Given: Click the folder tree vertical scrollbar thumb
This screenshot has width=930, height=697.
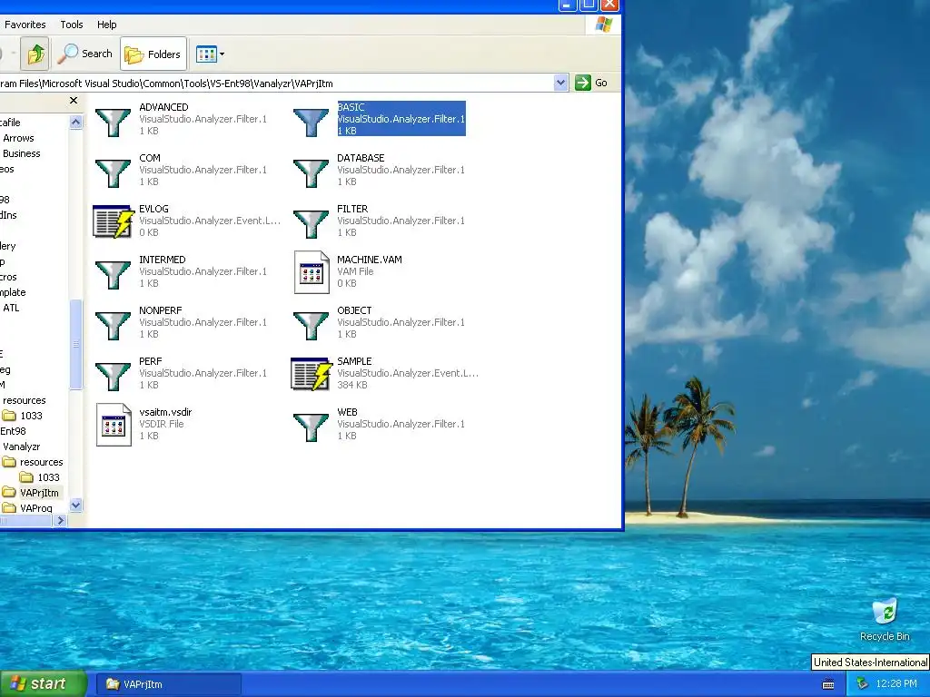Looking at the screenshot, I should [x=75, y=344].
